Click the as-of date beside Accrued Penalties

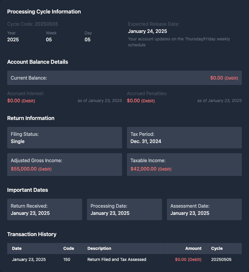219,101
